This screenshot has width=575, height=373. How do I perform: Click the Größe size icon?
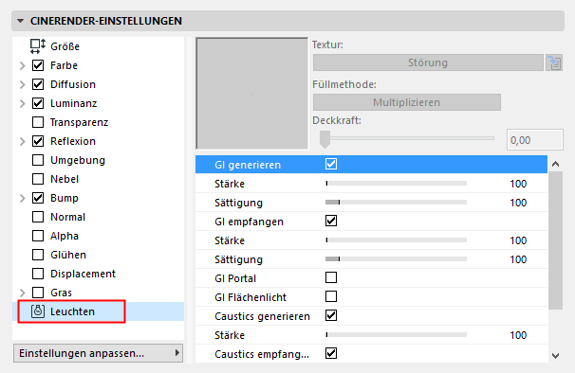[x=38, y=46]
